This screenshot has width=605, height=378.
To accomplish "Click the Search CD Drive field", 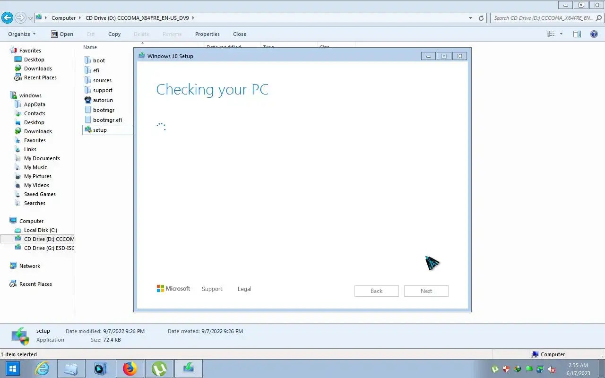I will 546,18.
